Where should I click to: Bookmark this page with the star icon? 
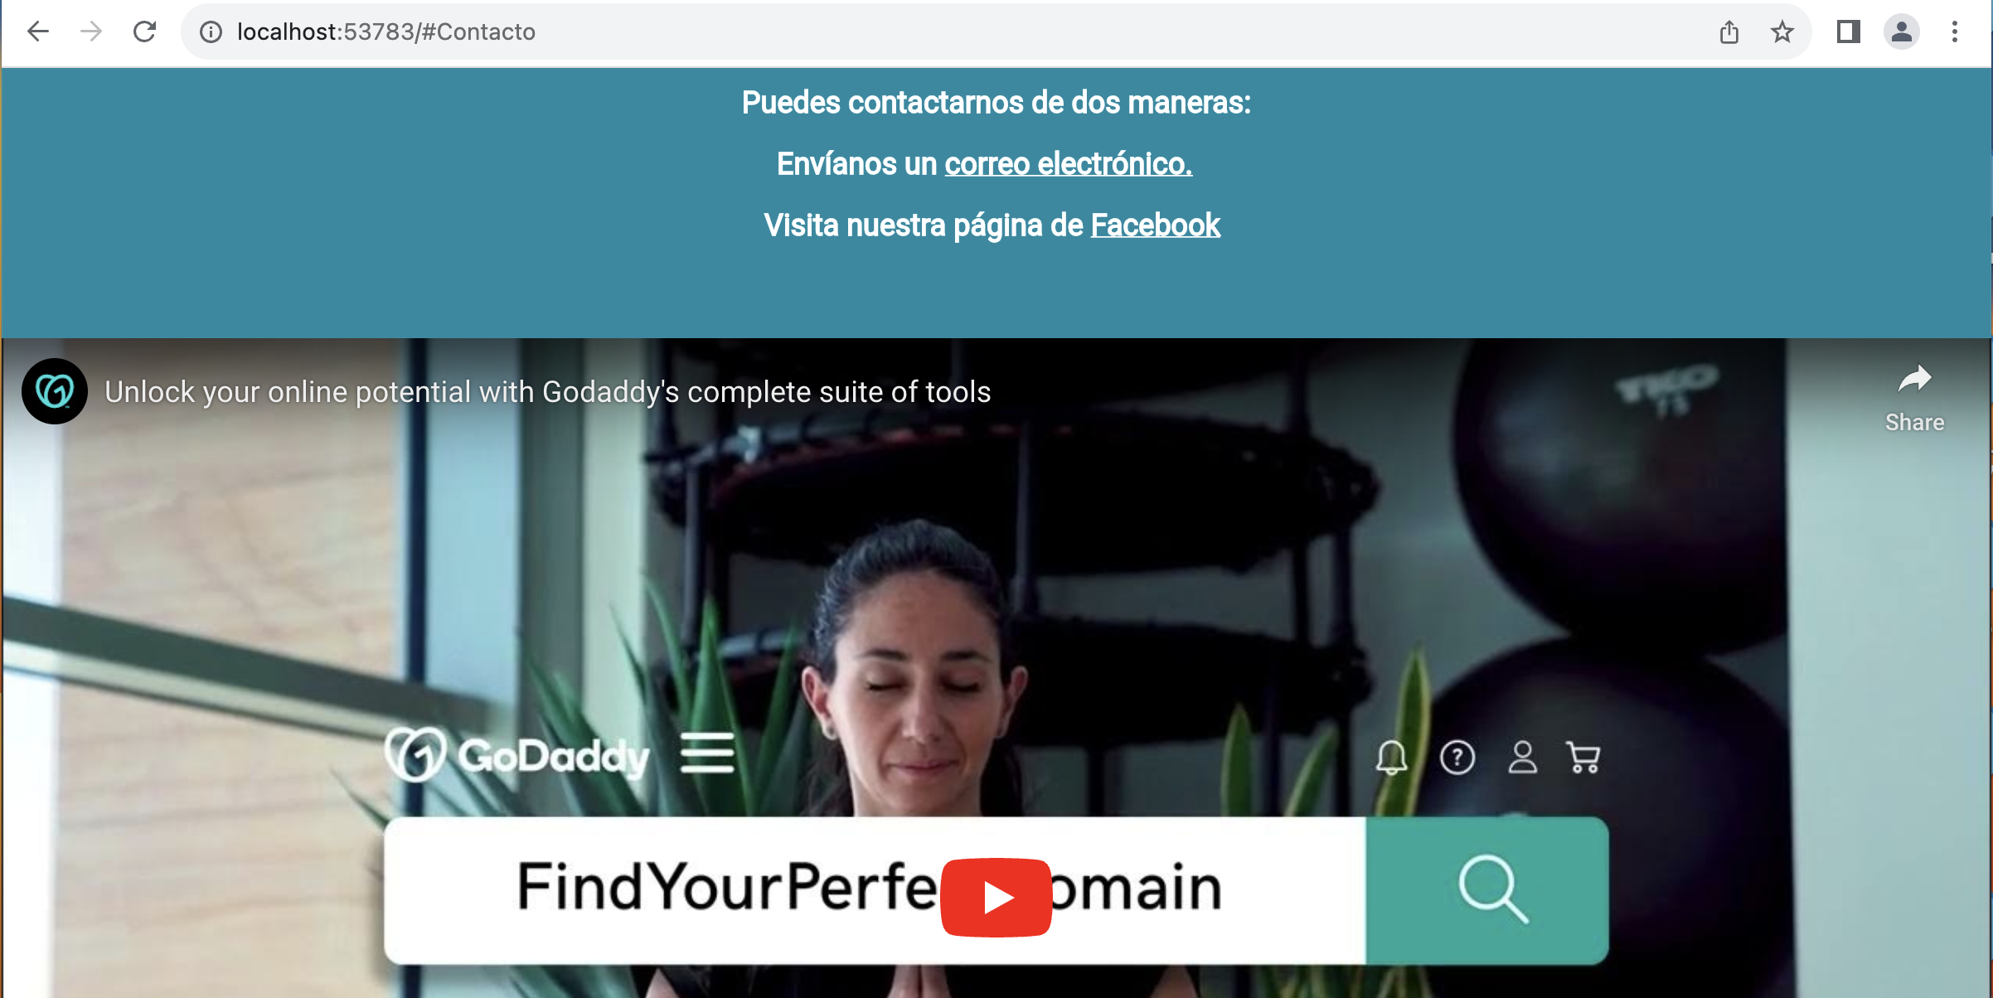1782,31
